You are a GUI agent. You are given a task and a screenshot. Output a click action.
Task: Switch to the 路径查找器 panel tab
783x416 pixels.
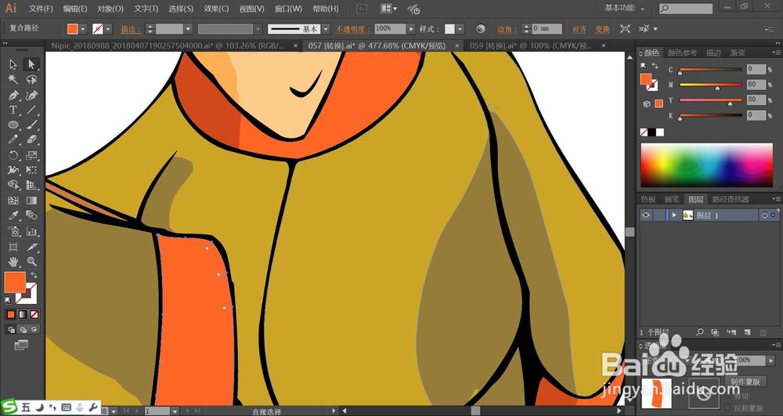click(731, 199)
